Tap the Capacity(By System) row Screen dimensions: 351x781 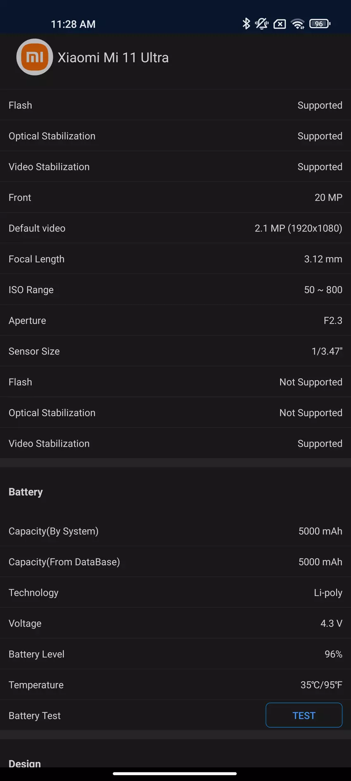coord(175,531)
